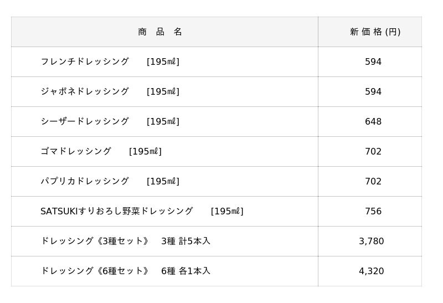443x303 pixels.
Task: Select the パプリカドレッシング product name
Action: coord(85,182)
